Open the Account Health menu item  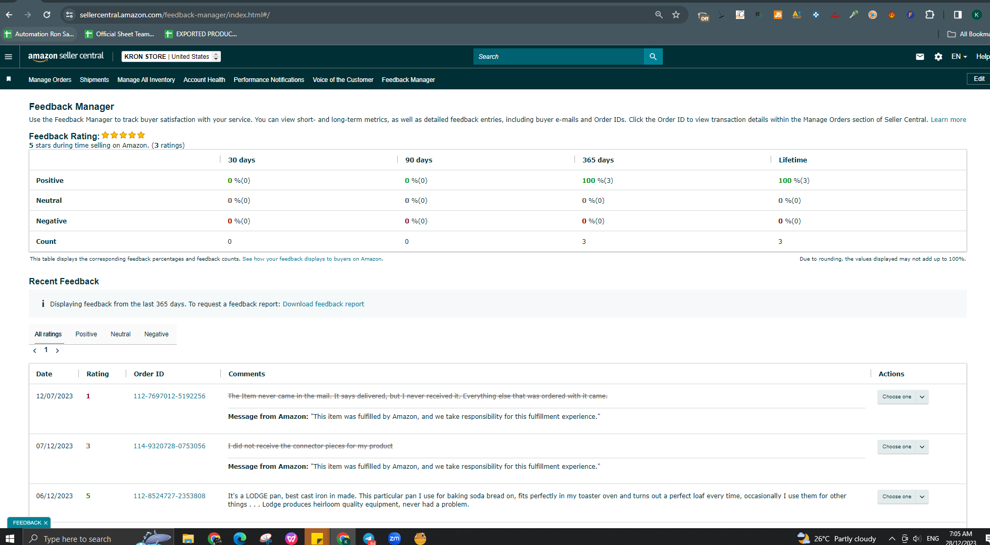click(204, 80)
